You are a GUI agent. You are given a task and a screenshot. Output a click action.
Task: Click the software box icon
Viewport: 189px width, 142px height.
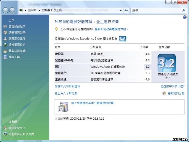63,107
